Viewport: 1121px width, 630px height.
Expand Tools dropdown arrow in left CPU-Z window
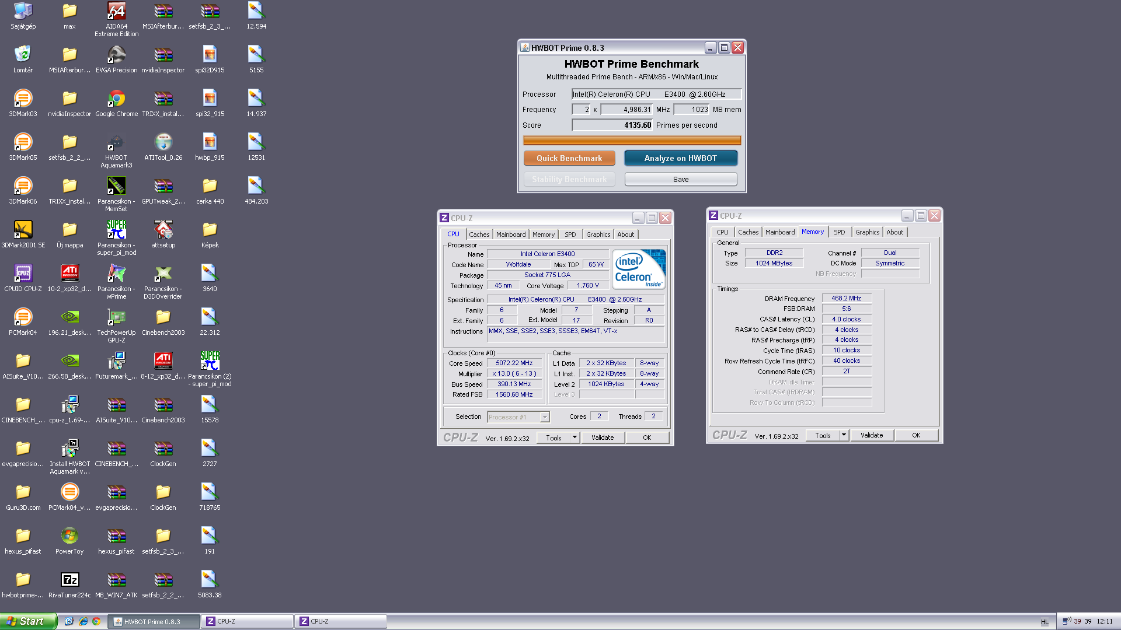pos(575,437)
